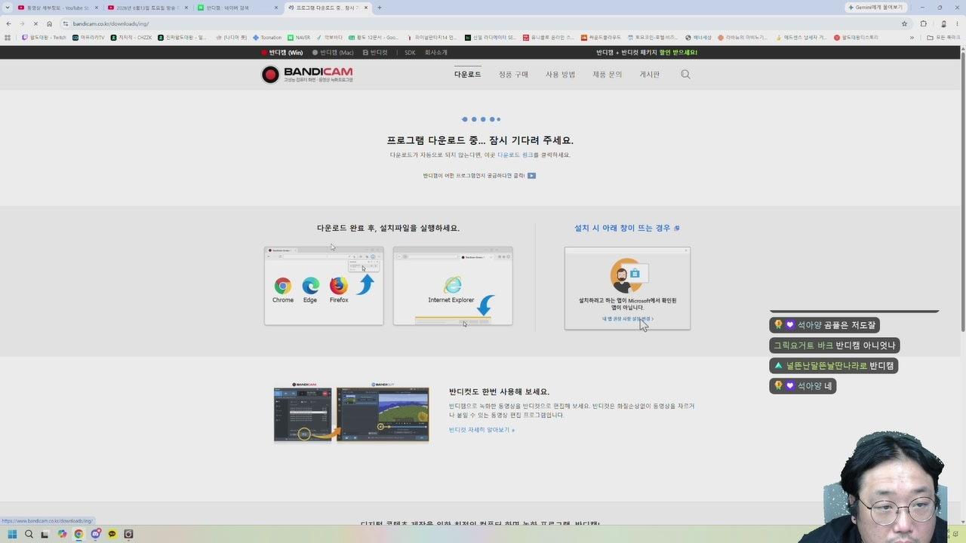Open the 아프리카TV bookmark
The width and height of the screenshot is (966, 543).
(88, 37)
